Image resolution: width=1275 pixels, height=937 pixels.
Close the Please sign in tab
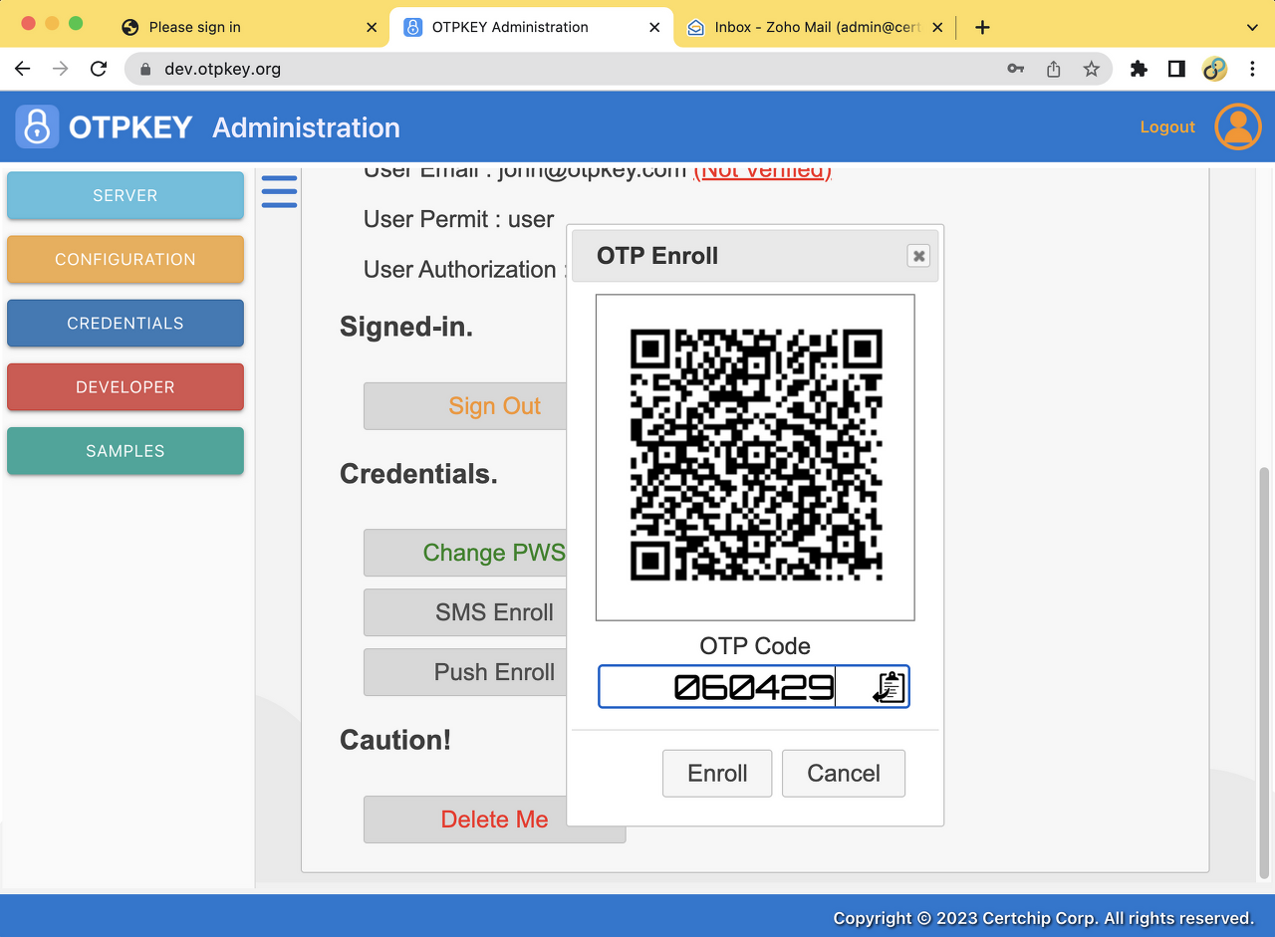[x=372, y=27]
